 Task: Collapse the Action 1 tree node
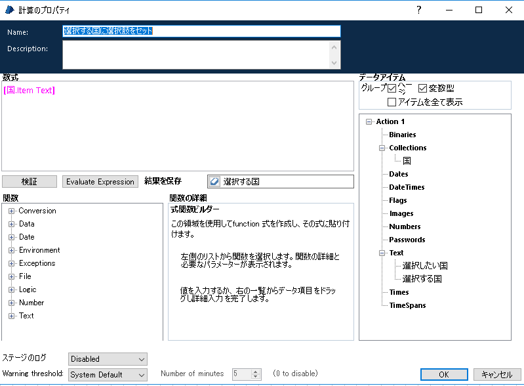[369, 121]
